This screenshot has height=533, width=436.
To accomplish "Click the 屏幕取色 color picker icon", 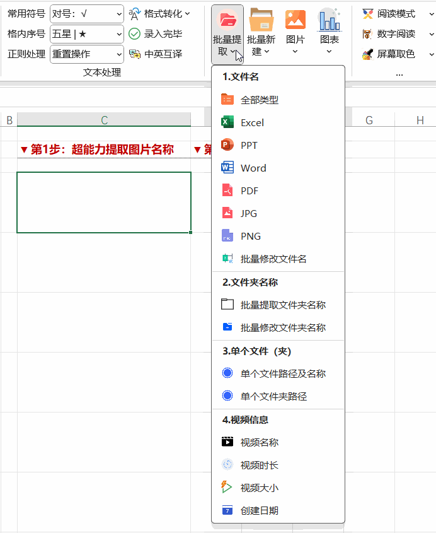I will [367, 54].
